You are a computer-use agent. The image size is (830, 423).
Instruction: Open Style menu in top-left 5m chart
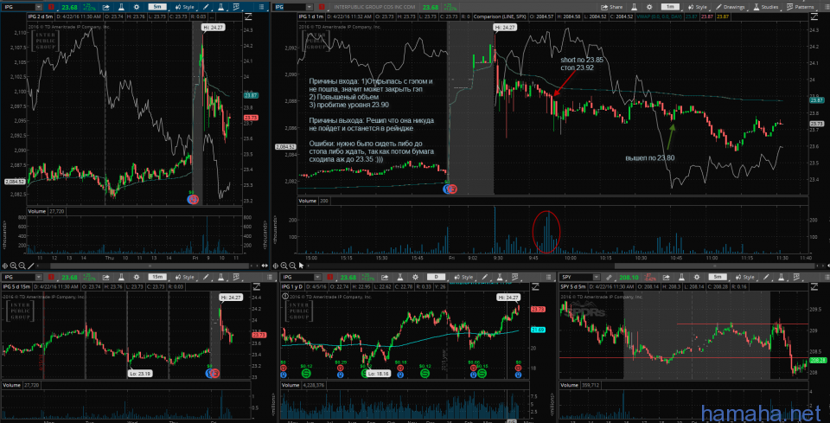pyautogui.click(x=186, y=8)
